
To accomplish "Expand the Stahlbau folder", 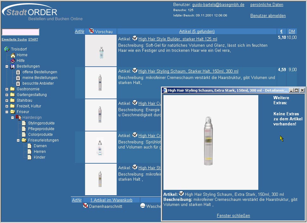I will pyautogui.click(x=7, y=100).
